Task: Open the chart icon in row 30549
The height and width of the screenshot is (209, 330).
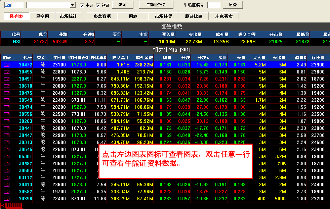Action: pos(7,100)
